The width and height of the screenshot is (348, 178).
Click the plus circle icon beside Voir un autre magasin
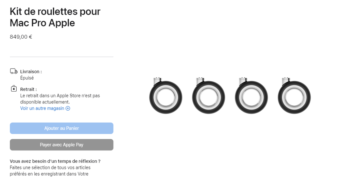(x=68, y=108)
